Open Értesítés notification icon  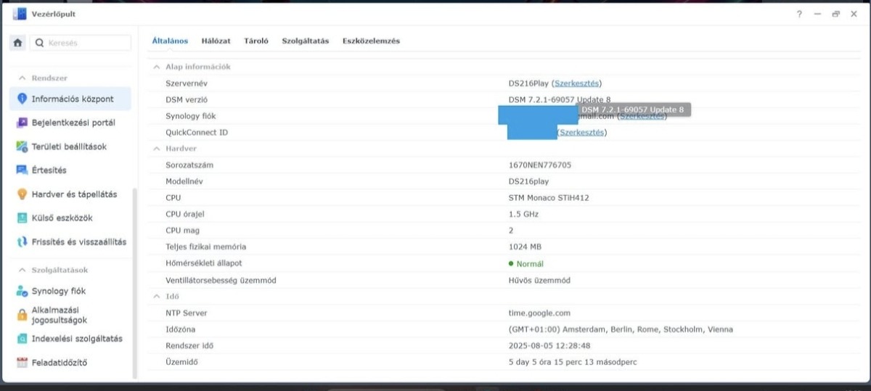pyautogui.click(x=22, y=170)
